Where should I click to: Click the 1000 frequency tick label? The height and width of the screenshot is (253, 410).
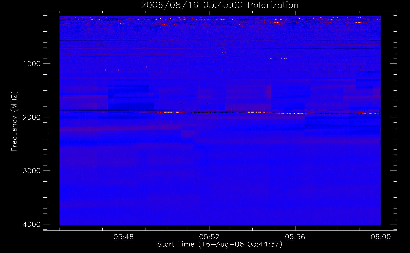tap(32, 64)
